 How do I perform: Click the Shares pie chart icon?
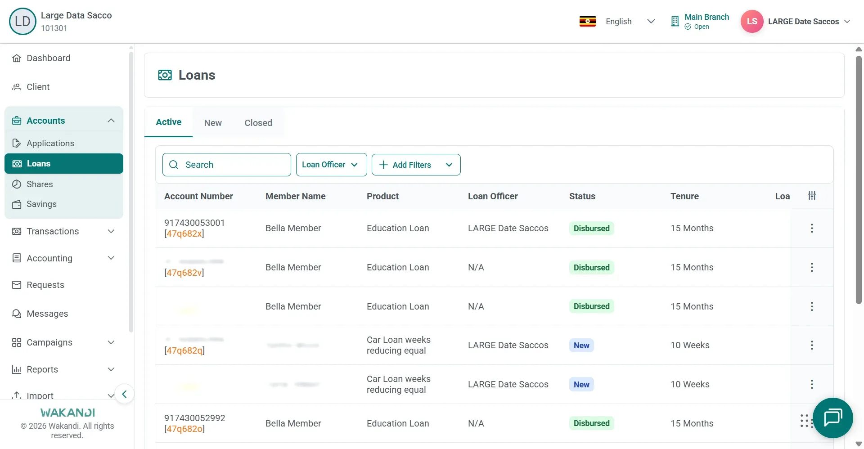[17, 184]
